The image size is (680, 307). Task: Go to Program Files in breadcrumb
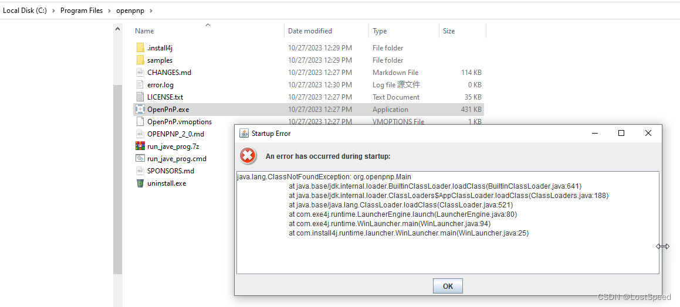click(x=82, y=11)
